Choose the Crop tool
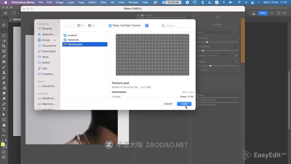The image size is (291, 164). tap(4, 46)
